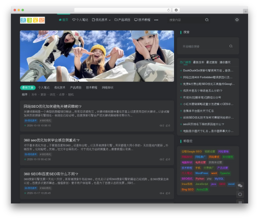The height and width of the screenshot is (219, 259).
Task: Click SEO tag badge on second article
Action: coord(45,154)
